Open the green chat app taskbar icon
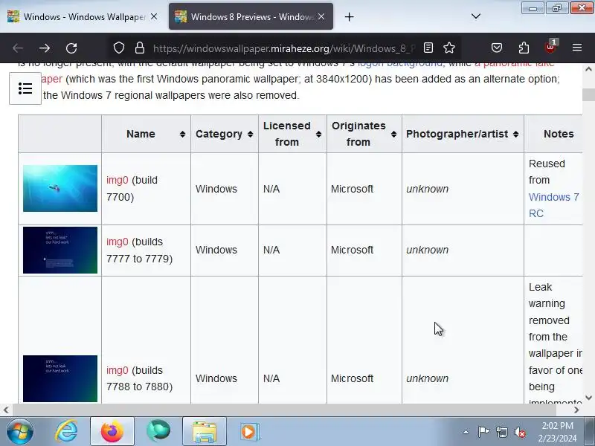 point(158,431)
